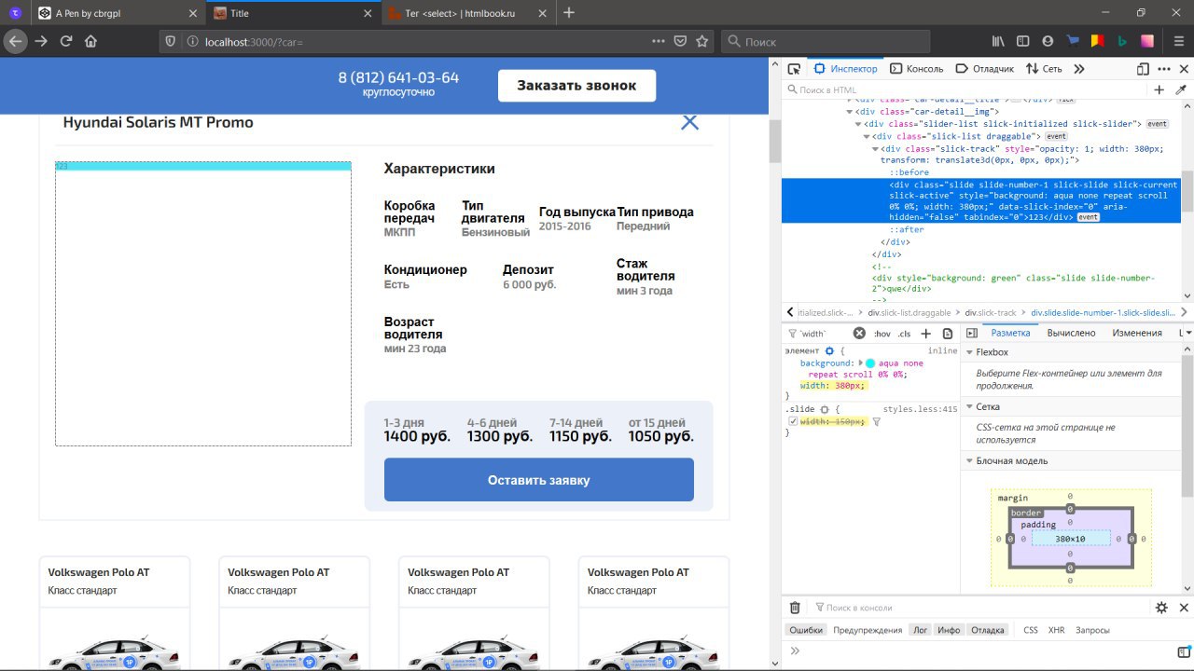The image size is (1194, 671).
Task: Toggle the Ошибки console filter
Action: point(806,630)
